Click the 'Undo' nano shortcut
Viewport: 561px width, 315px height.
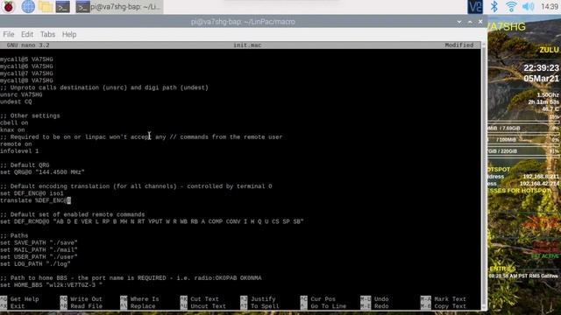[x=374, y=299]
